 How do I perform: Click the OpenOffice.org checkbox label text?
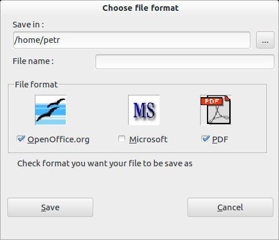point(58,139)
